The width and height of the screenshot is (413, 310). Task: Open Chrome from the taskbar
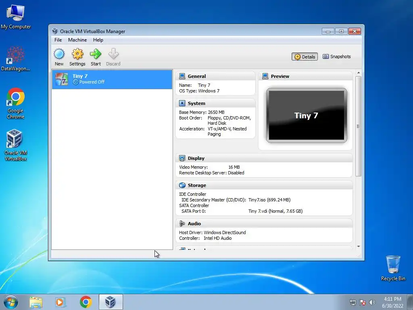pyautogui.click(x=86, y=302)
